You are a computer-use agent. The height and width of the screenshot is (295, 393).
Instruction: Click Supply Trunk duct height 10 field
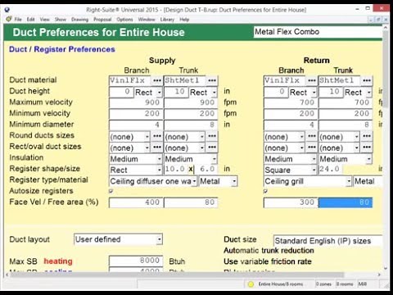click(x=177, y=92)
